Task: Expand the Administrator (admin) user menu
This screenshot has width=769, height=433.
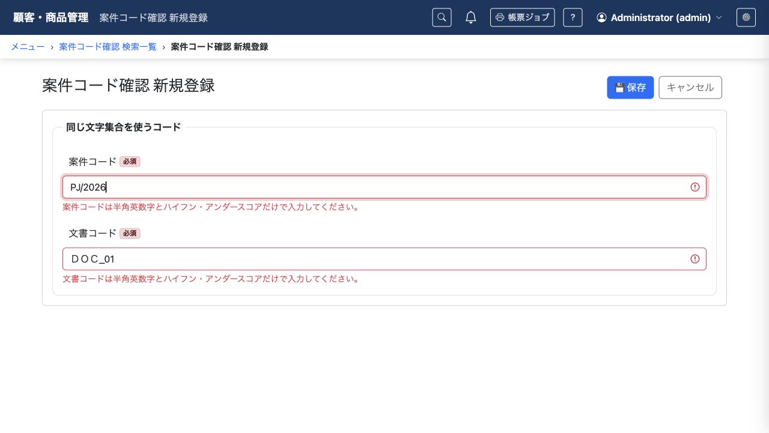Action: pos(659,17)
